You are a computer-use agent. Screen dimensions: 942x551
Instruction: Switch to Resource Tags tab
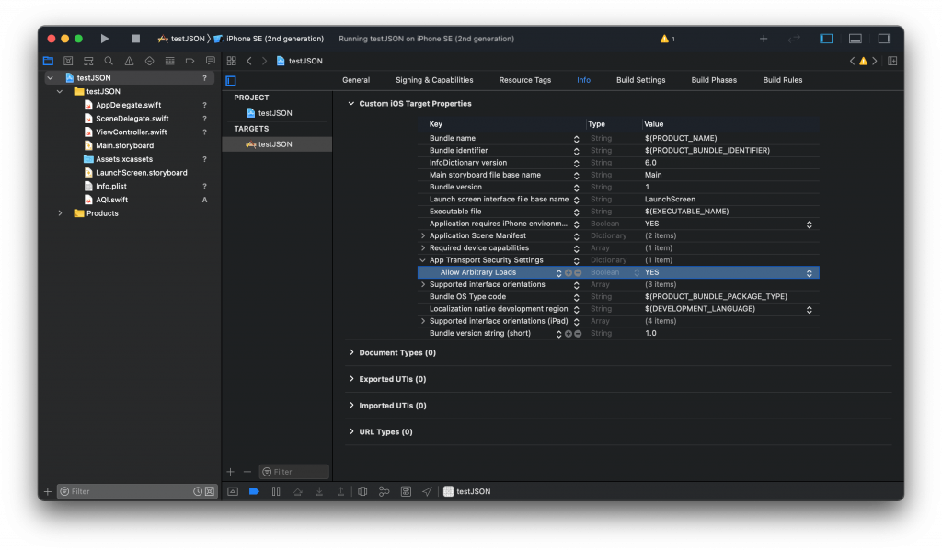point(524,80)
